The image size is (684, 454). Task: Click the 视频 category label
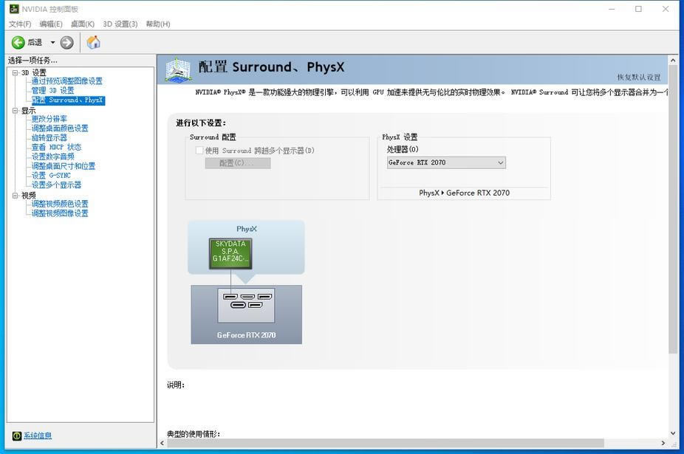[29, 196]
